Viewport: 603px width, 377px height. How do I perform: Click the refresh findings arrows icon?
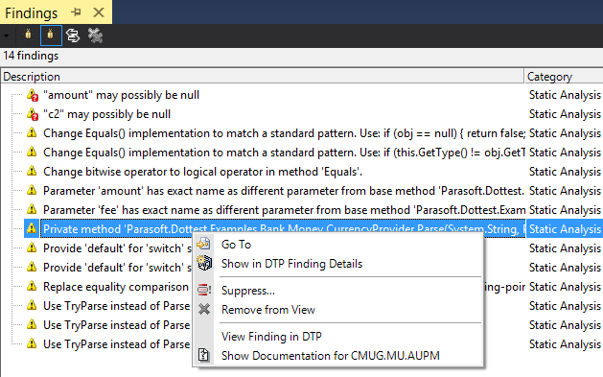tap(72, 35)
